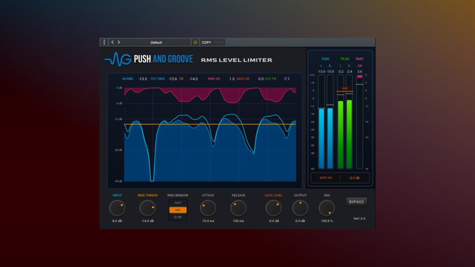
Task: Click the OUTPUT knob
Action: point(300,208)
